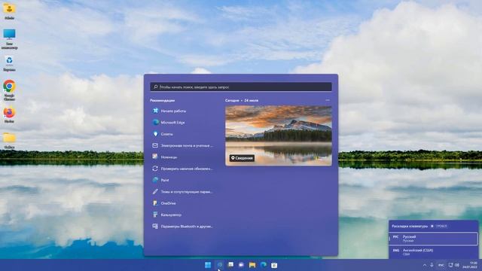Open the This PC desktop icon
482x271 pixels.
(9, 38)
